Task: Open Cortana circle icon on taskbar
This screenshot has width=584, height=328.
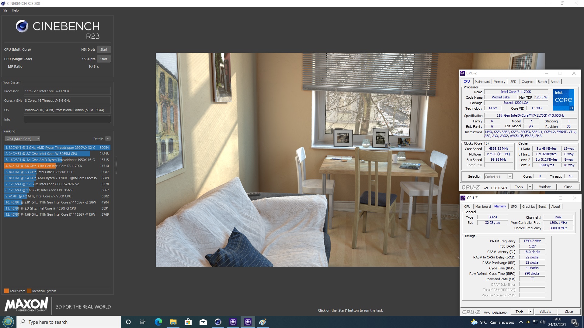Action: point(128,322)
